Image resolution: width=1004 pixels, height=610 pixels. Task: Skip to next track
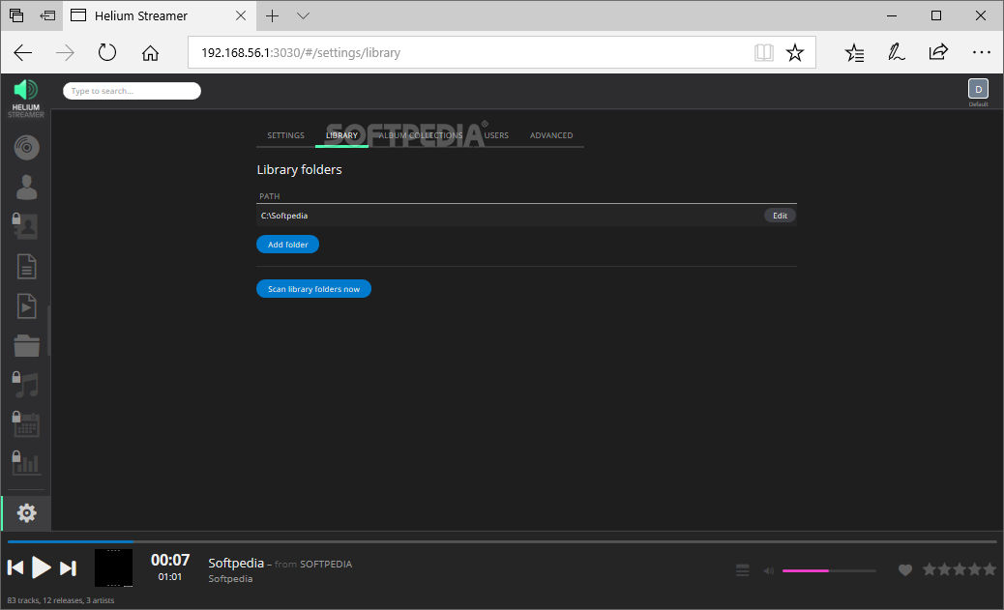click(68, 567)
